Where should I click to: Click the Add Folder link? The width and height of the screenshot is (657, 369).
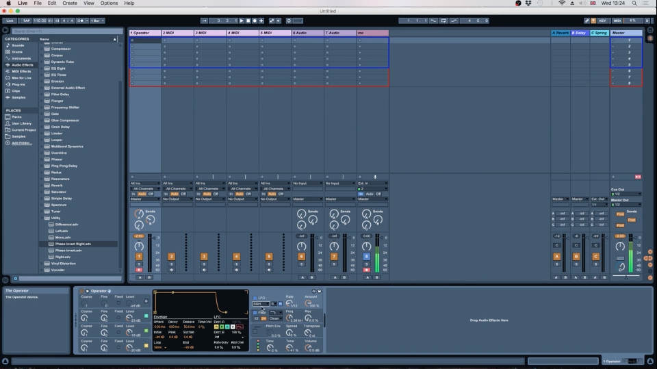click(x=21, y=143)
